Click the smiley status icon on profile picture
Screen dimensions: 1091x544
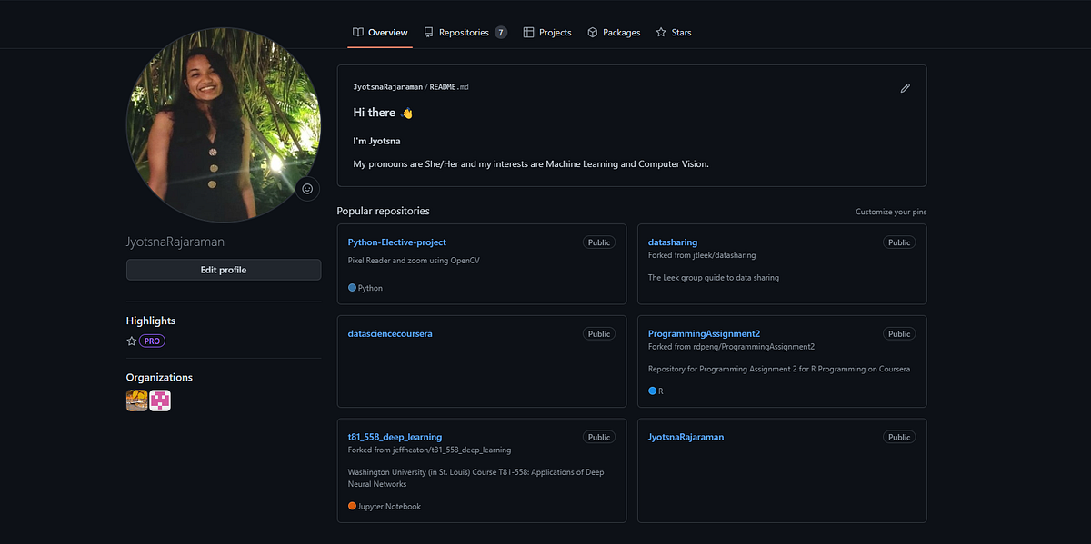coord(306,188)
